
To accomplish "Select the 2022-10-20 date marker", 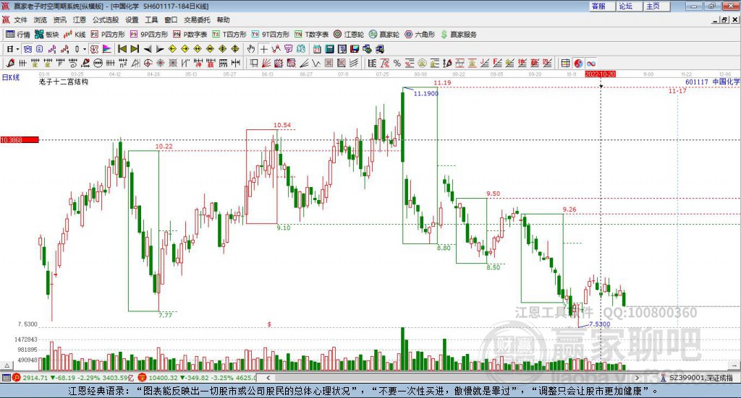I will coord(600,74).
